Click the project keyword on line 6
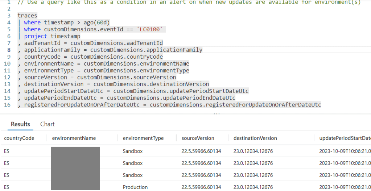371x191 pixels. click(36, 36)
